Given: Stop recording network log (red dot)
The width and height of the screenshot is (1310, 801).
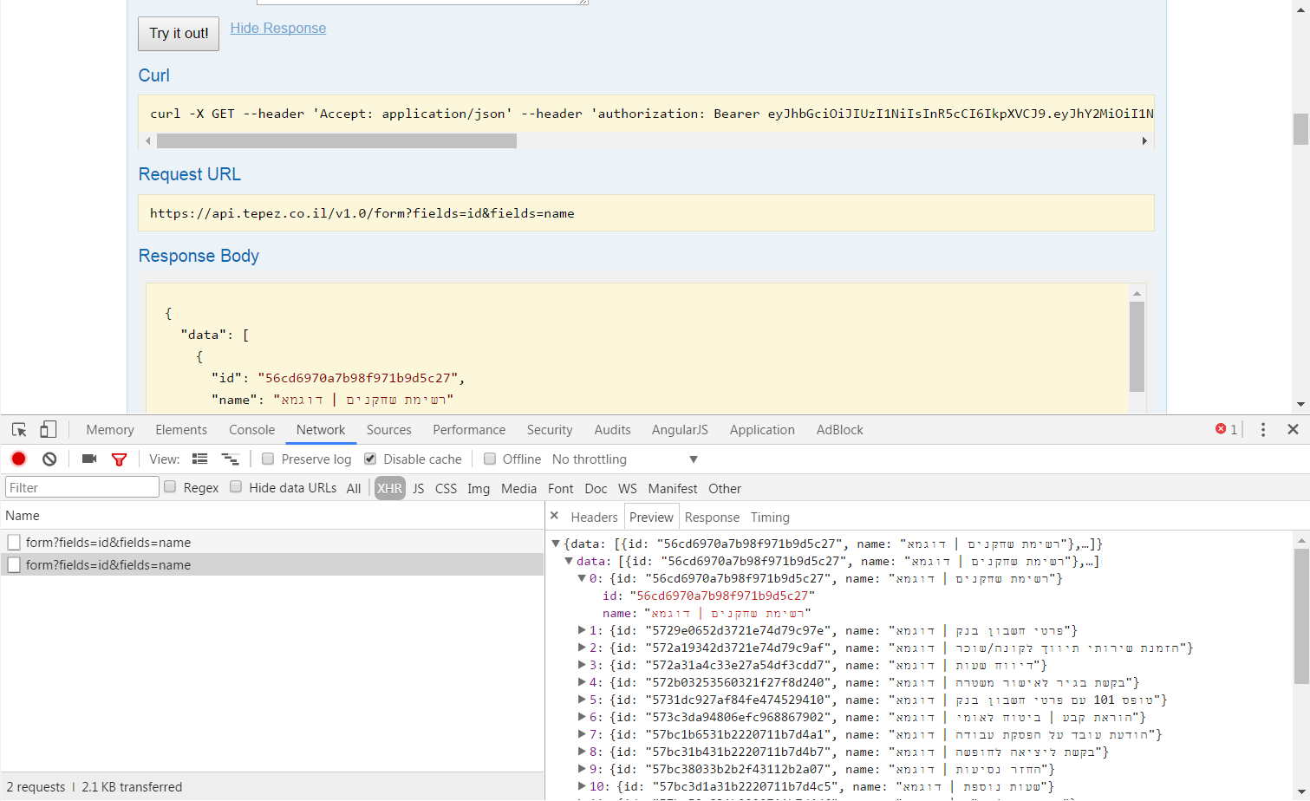Looking at the screenshot, I should [18, 459].
